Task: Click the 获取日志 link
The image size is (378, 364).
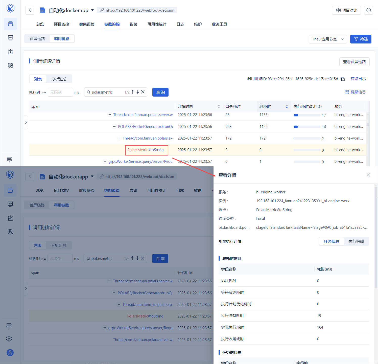Action: click(358, 79)
